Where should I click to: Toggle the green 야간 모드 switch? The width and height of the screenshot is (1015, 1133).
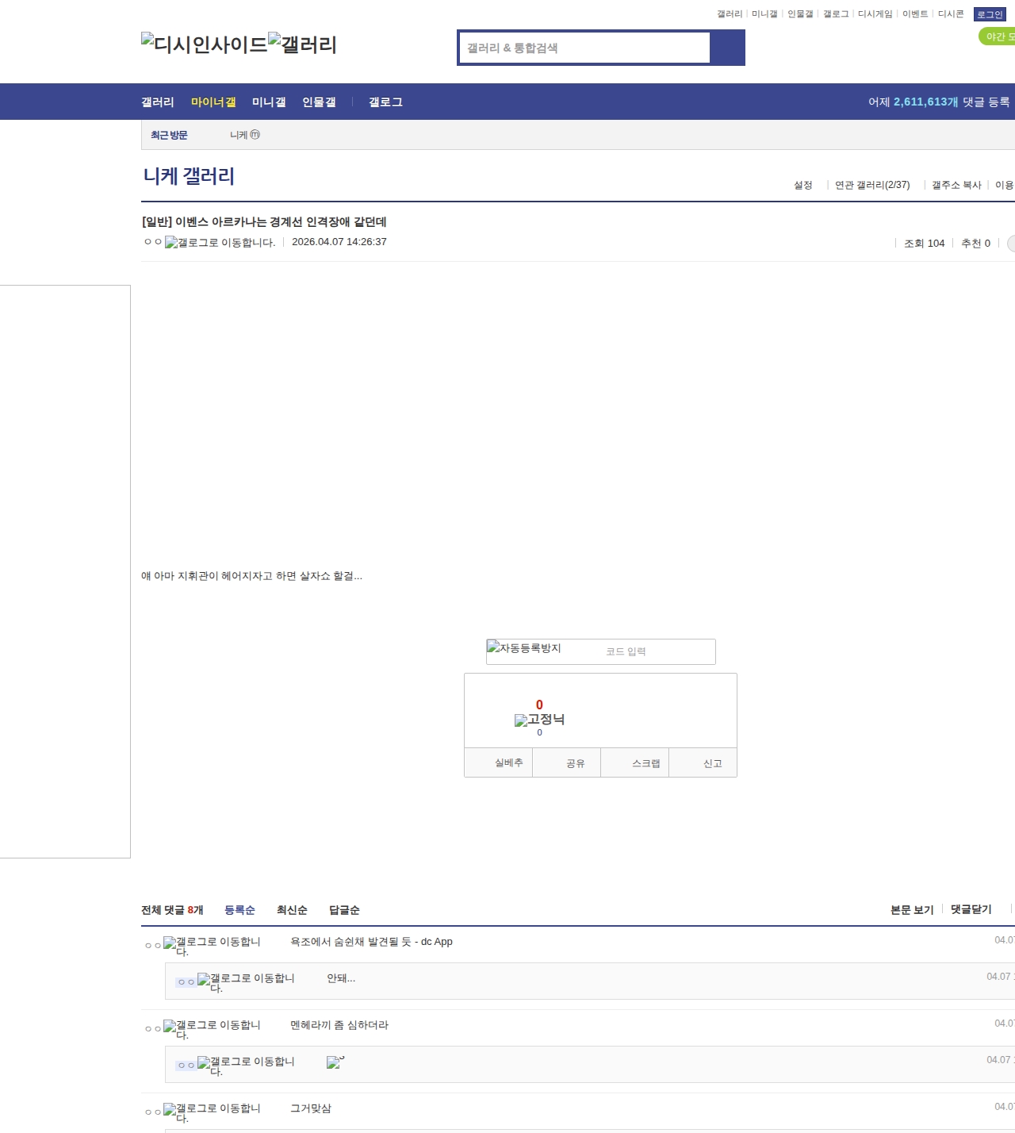pos(998,36)
